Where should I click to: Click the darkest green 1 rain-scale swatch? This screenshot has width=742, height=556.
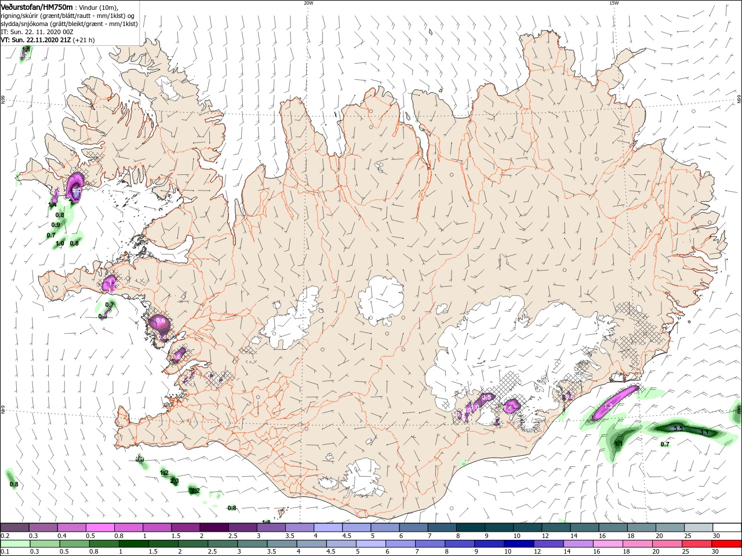pos(133,544)
